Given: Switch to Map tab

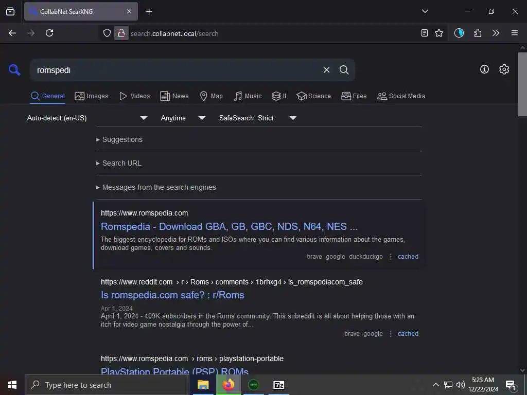Looking at the screenshot, I should pos(211,96).
